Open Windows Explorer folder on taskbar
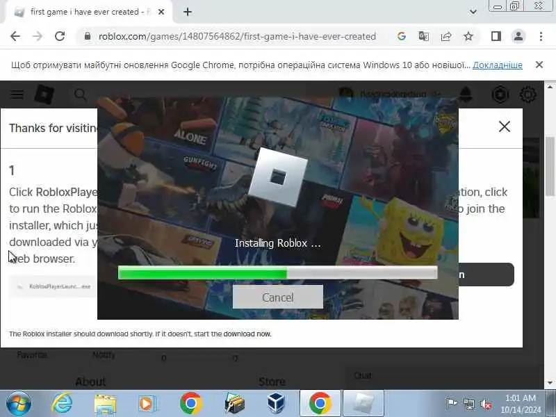 click(105, 404)
